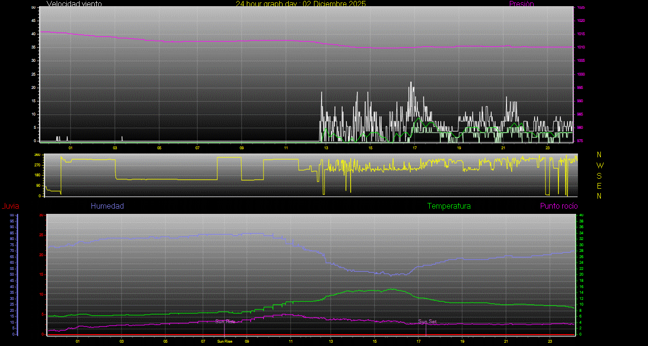The height and width of the screenshot is (346, 648).
Task: Click 'Sun Rise' label on bottom time axis
Action: (225, 341)
